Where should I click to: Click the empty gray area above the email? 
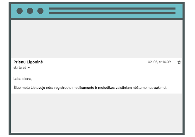[97, 39]
